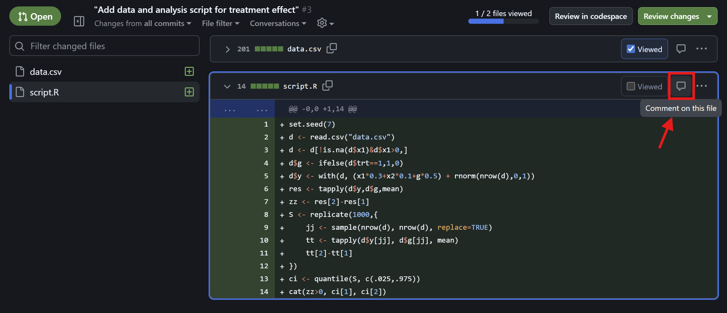Copy data.csv file path

[332, 48]
